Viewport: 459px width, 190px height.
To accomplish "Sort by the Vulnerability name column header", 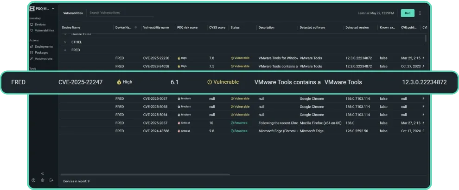I will (156, 28).
